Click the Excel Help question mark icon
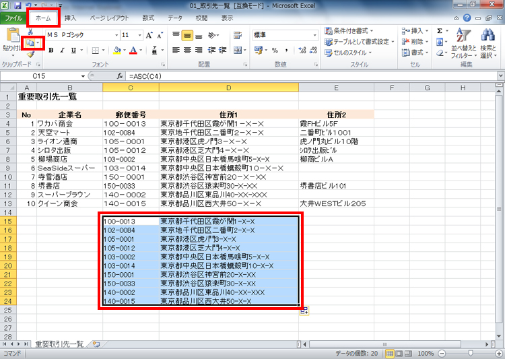 coord(467,18)
